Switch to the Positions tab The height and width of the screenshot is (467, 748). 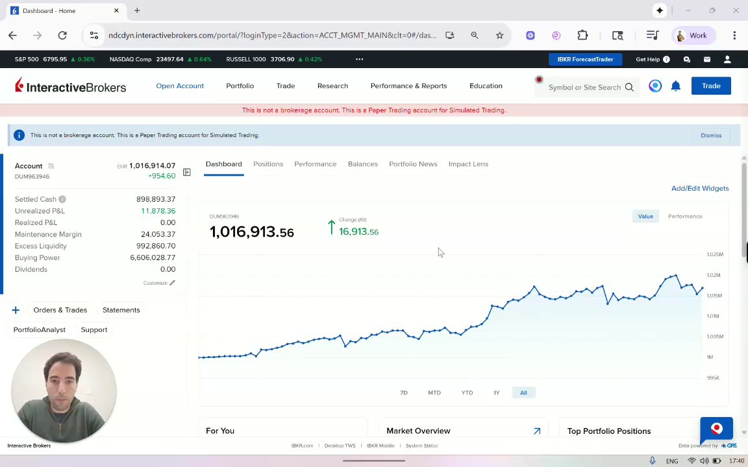pos(268,164)
